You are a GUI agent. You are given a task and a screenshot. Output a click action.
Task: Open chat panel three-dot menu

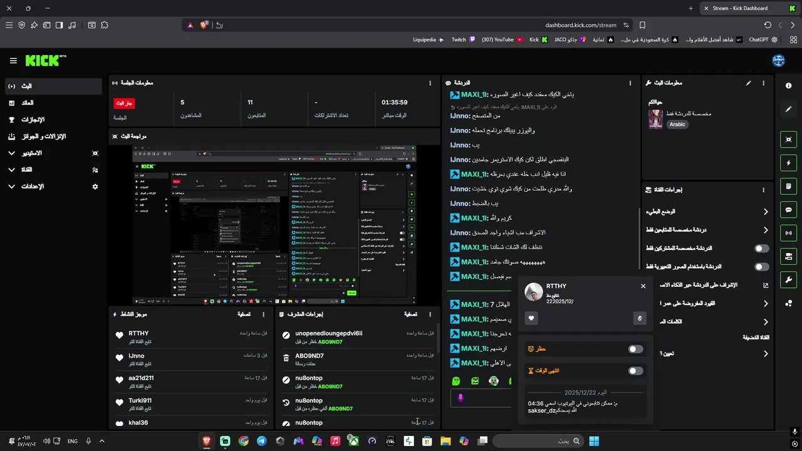(630, 83)
